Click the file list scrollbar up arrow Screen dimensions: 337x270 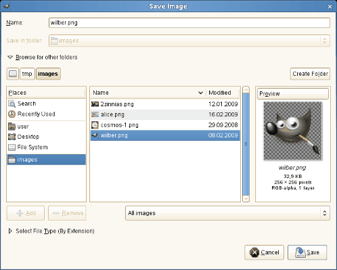coord(246,90)
